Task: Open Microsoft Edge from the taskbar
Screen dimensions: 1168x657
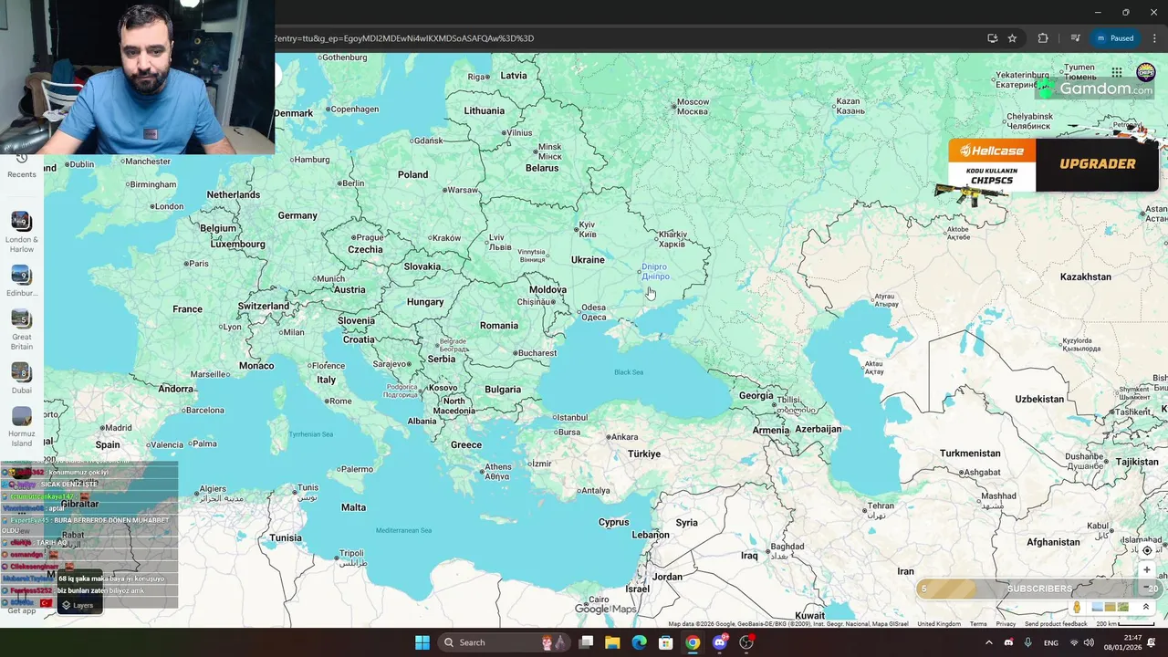Action: (639, 642)
